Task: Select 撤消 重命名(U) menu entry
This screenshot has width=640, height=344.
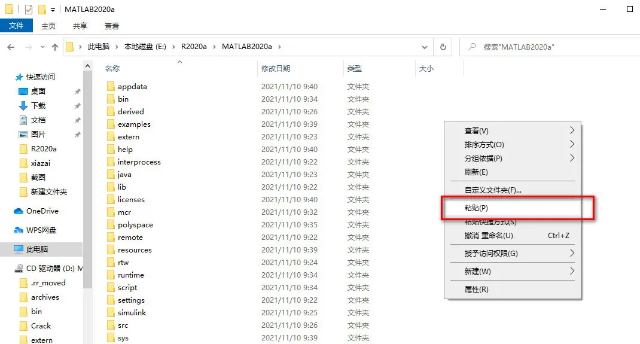Action: pyautogui.click(x=512, y=236)
